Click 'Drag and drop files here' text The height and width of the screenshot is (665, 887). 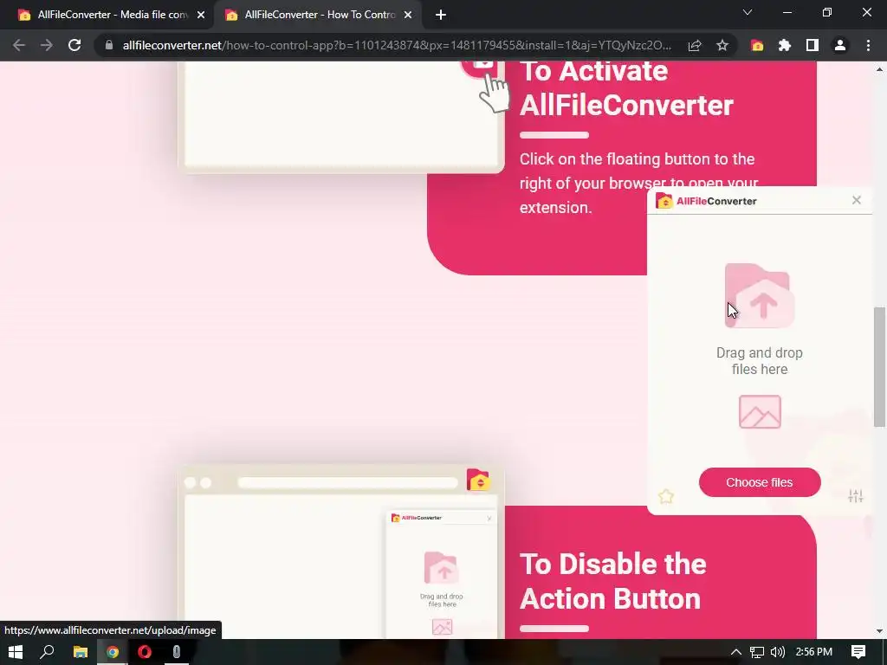tap(760, 361)
